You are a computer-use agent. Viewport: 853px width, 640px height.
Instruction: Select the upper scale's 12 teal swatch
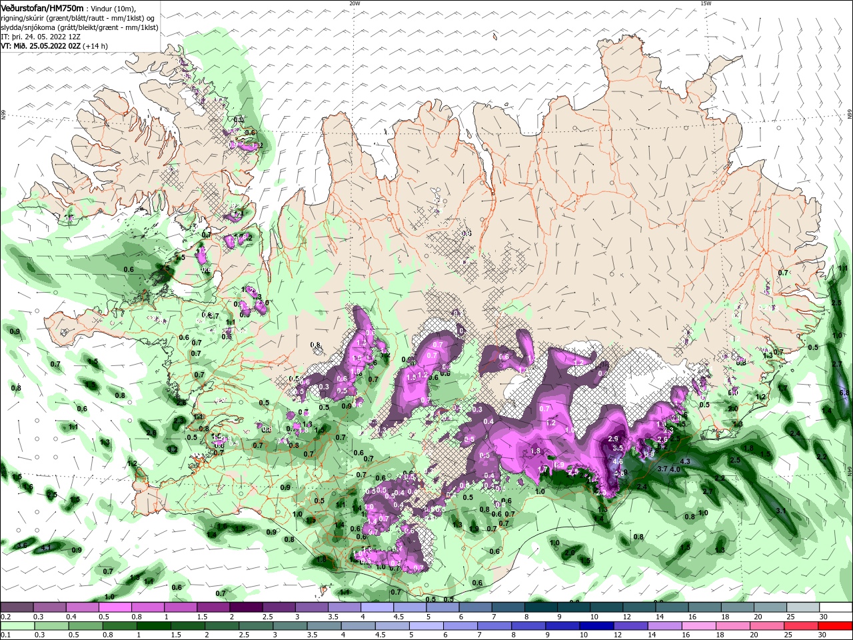pyautogui.click(x=639, y=607)
